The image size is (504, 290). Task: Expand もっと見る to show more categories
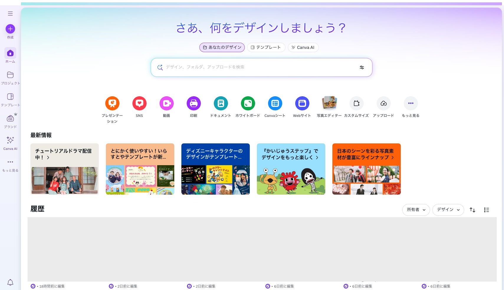(x=411, y=103)
